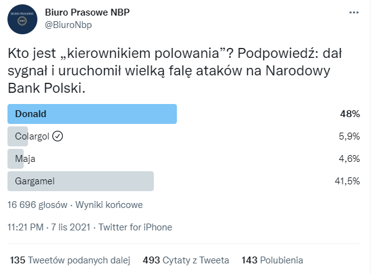This screenshot has width=373, height=274.
Task: Open the three-dot more options menu
Action: (x=354, y=12)
